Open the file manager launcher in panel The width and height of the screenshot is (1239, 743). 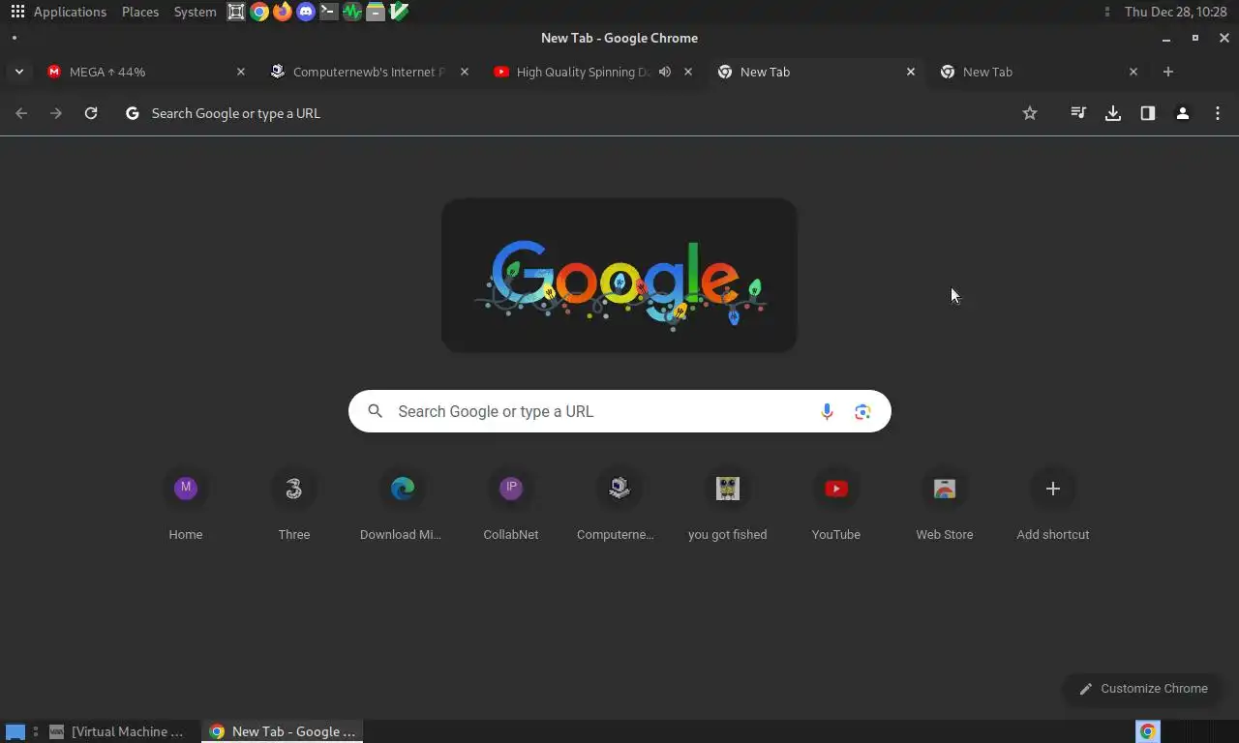(376, 12)
